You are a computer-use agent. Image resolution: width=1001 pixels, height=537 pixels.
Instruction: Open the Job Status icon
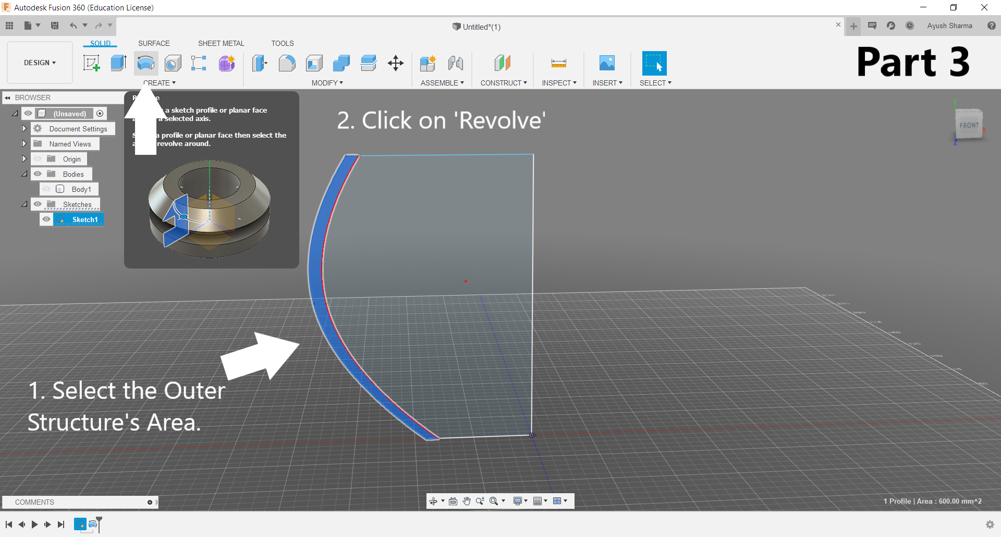point(910,26)
